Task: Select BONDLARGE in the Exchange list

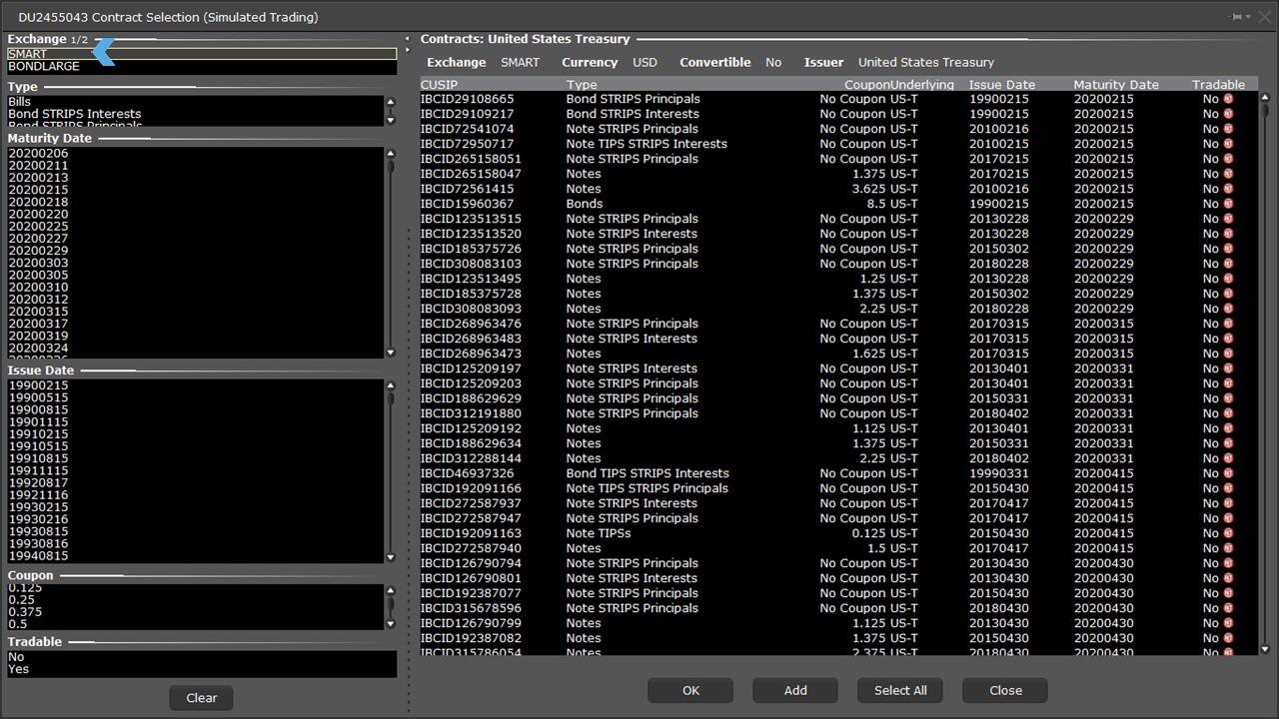Action: pyautogui.click(x=44, y=67)
